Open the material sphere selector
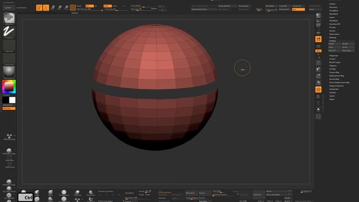 tap(9, 72)
